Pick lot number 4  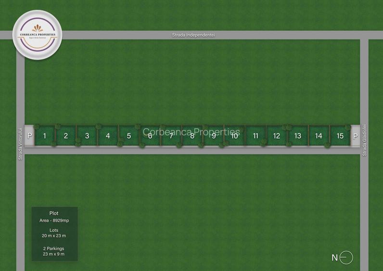pyautogui.click(x=108, y=136)
